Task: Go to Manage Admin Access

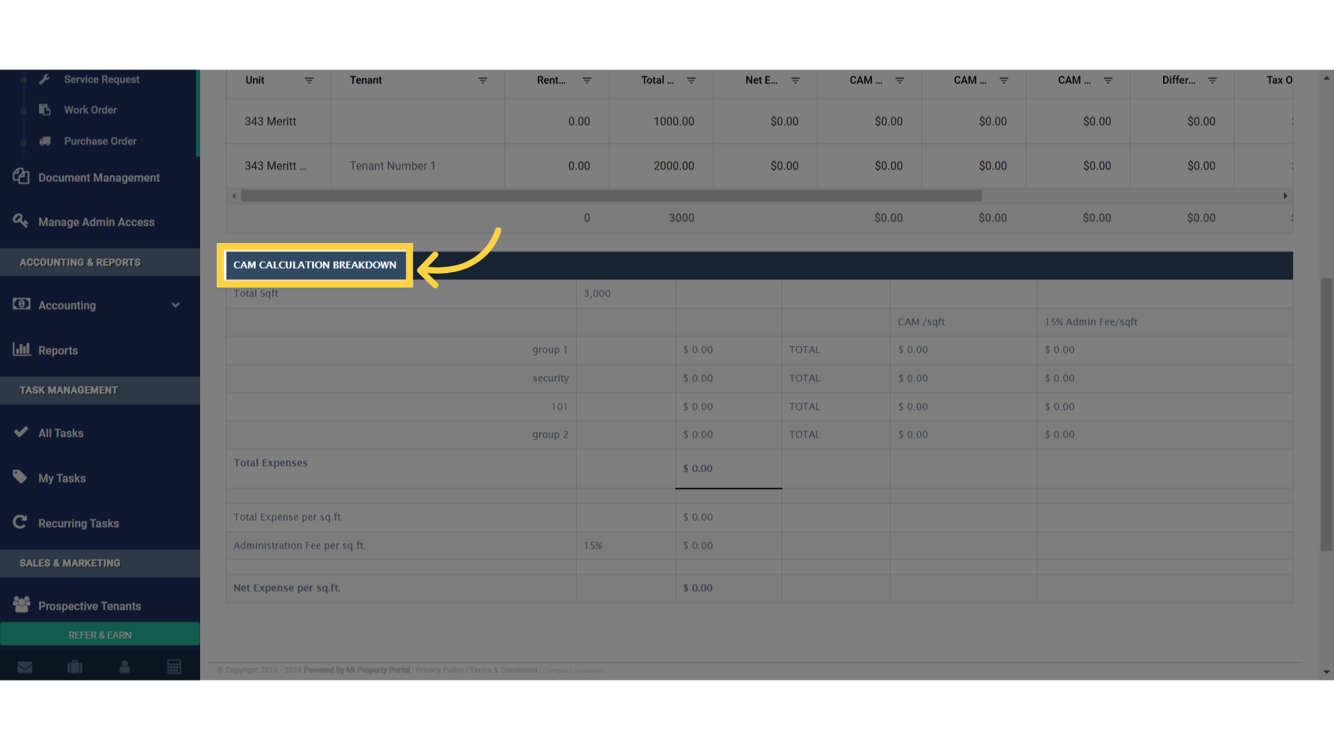Action: [96, 222]
